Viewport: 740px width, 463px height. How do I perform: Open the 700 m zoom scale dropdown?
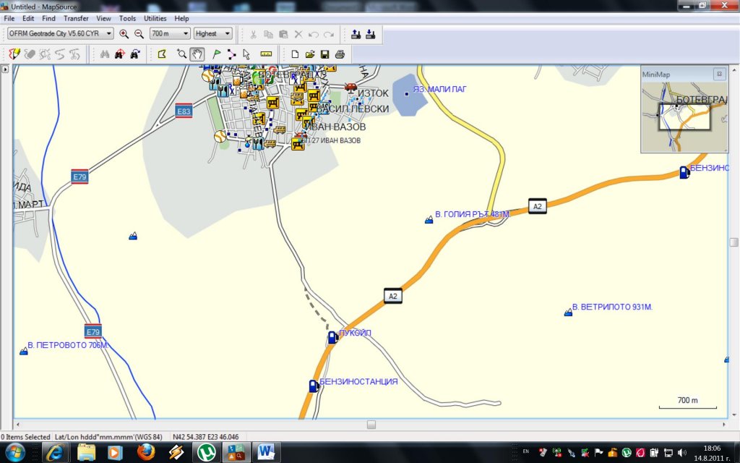point(186,33)
